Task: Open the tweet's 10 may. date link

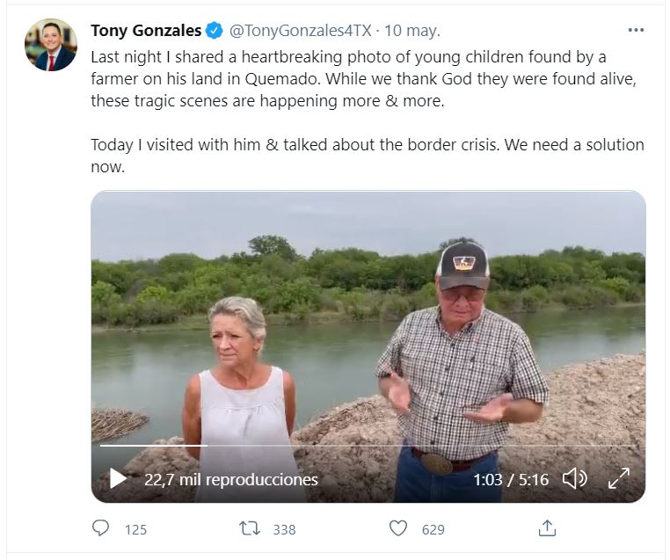Action: pos(412,31)
